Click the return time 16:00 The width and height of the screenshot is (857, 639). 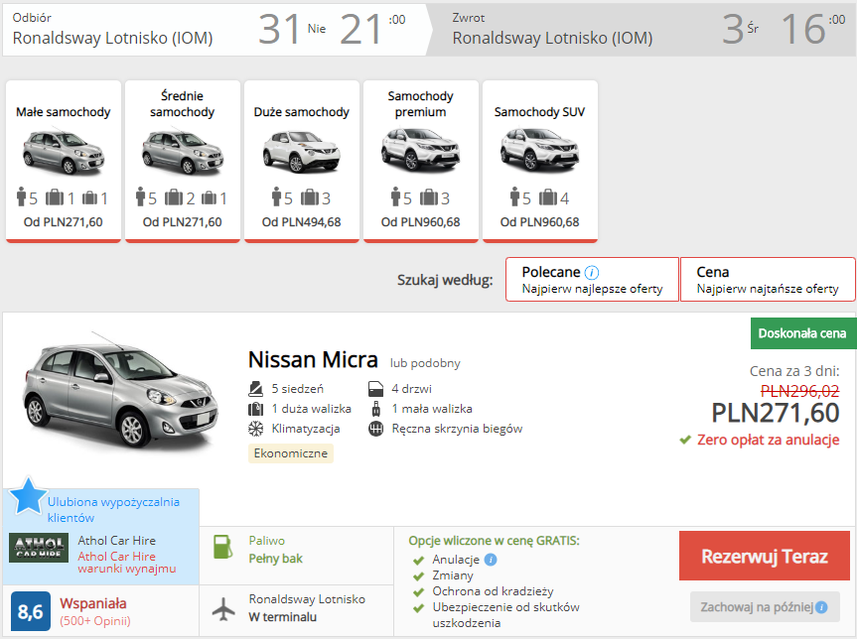812,29
